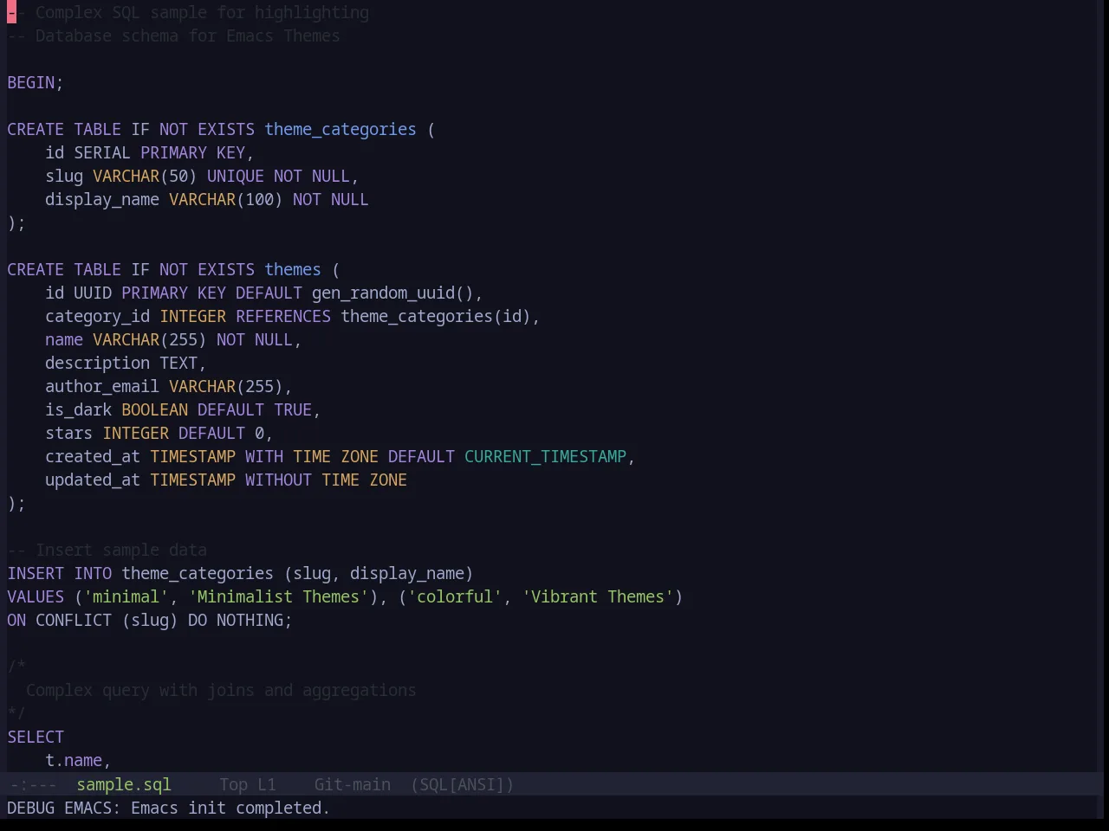Click DO NOTHING; at line end
Image resolution: width=1109 pixels, height=831 pixels.
[x=240, y=620]
